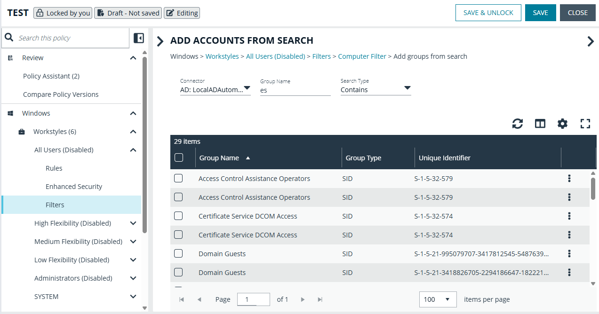The height and width of the screenshot is (314, 599).
Task: Collapse the Windows tree node chevron
Action: 133,113
